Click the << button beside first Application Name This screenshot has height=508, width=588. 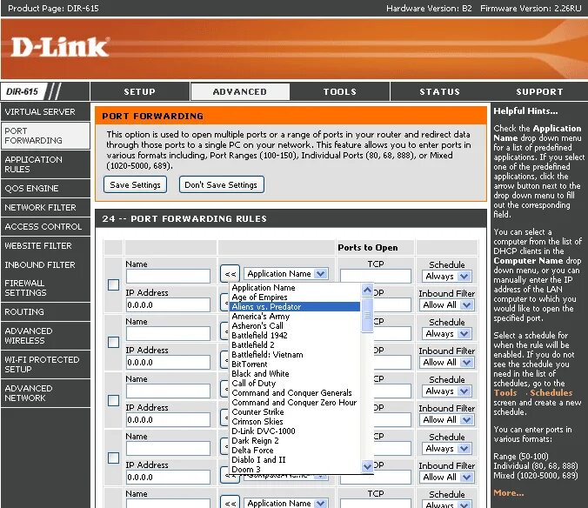tap(231, 274)
